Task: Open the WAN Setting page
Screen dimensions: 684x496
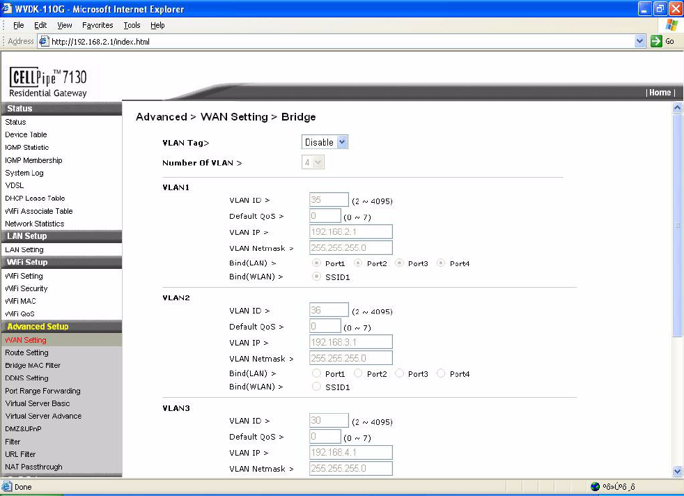Action: pos(25,340)
